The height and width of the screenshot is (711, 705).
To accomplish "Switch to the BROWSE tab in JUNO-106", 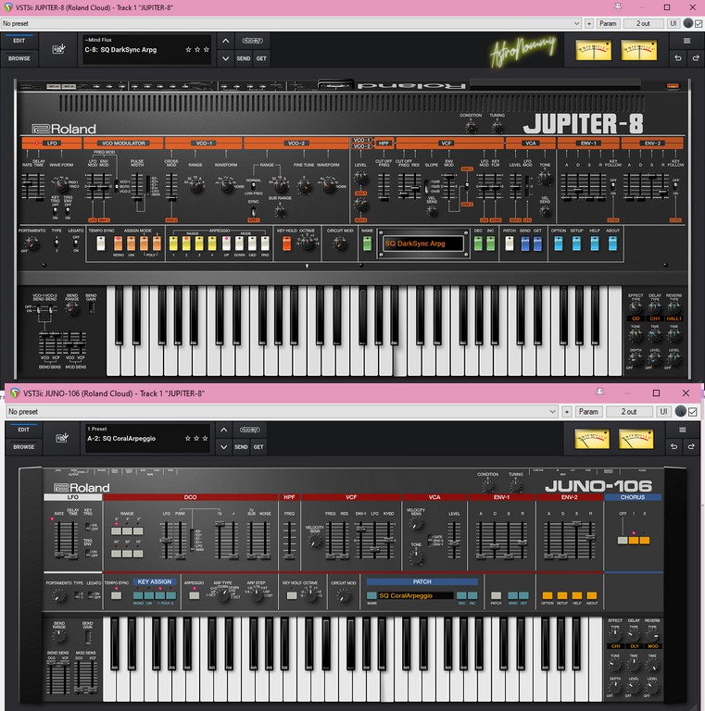I will [23, 446].
